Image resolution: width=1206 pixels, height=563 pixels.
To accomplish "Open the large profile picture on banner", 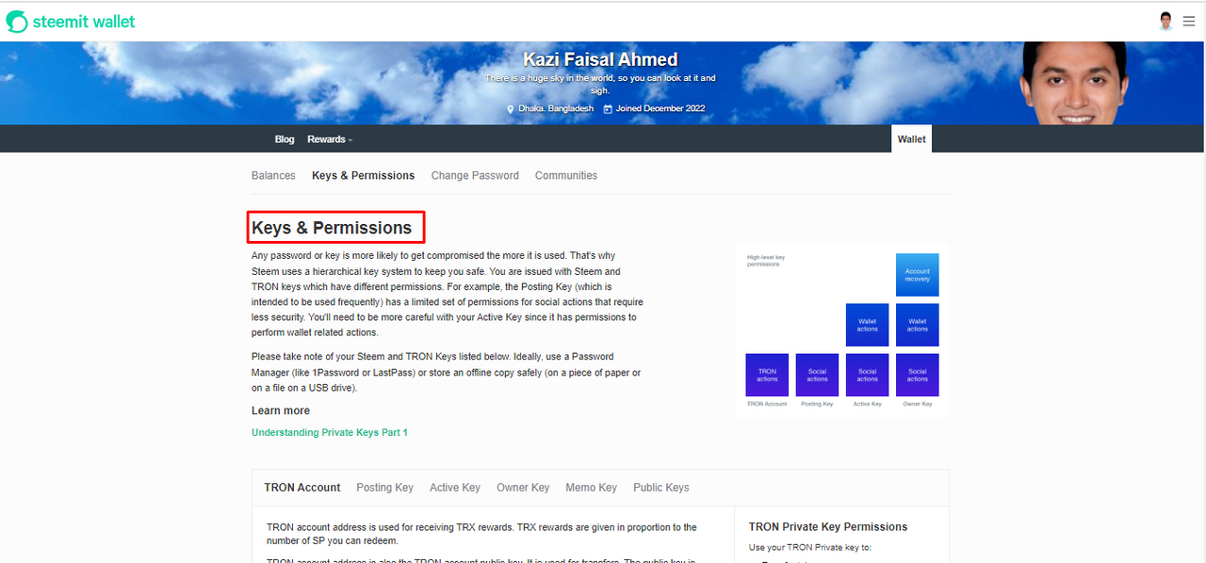I will [1074, 83].
